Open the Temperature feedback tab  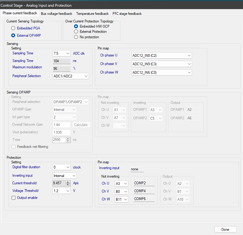click(92, 14)
